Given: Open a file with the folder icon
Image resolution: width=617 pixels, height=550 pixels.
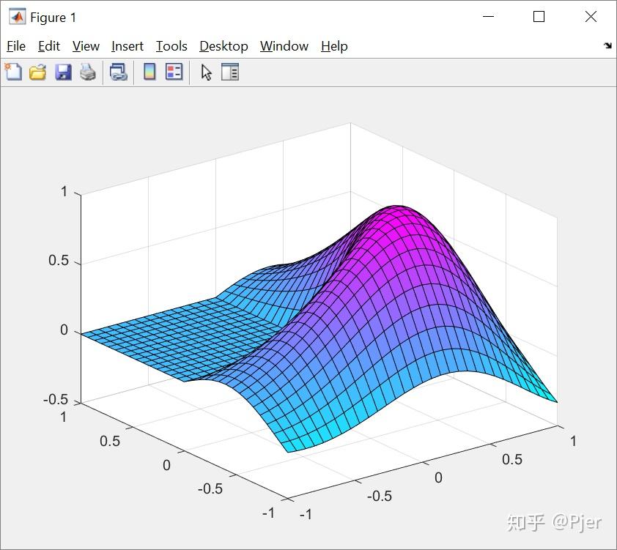Looking at the screenshot, I should click(x=38, y=73).
